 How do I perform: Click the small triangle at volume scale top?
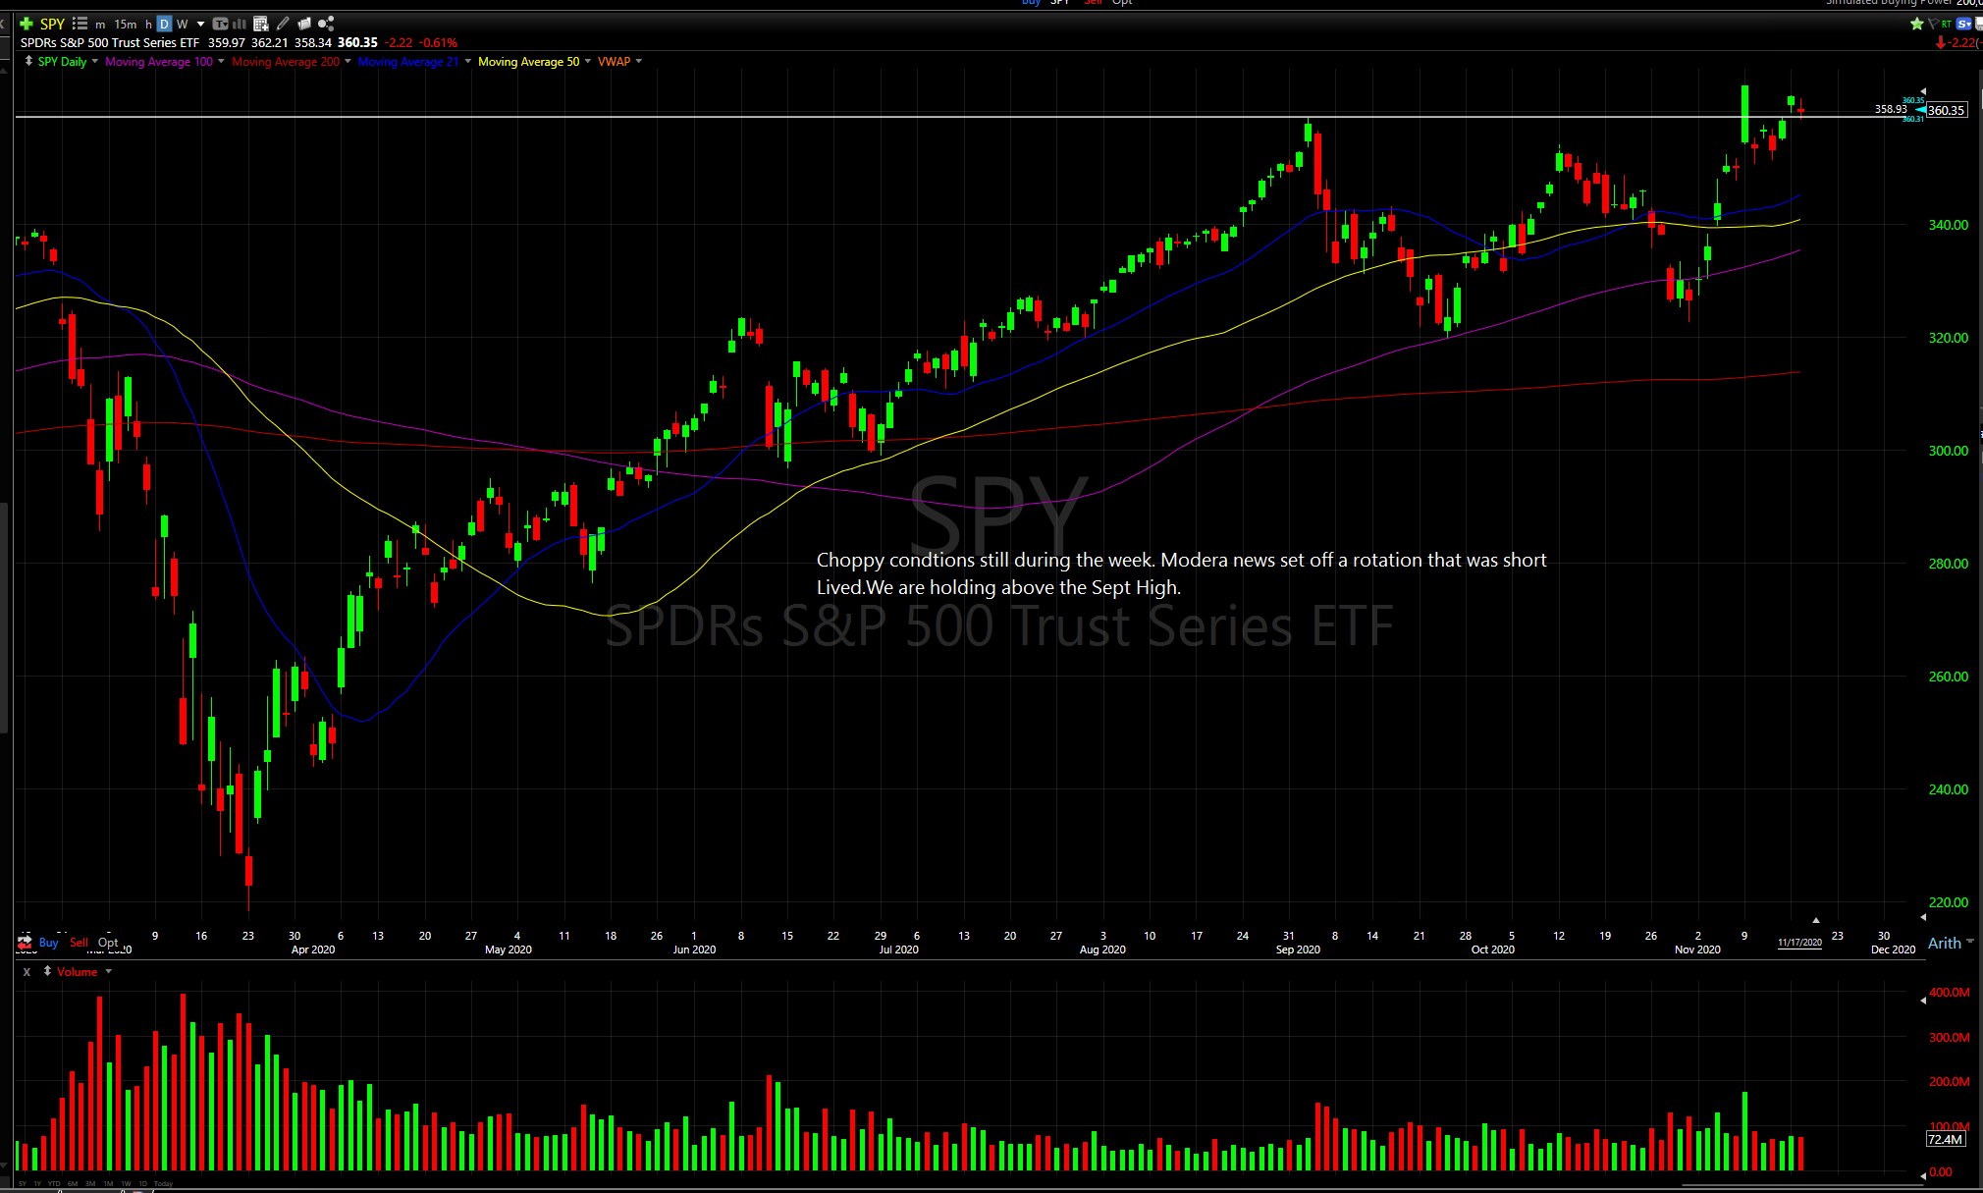click(1923, 1001)
